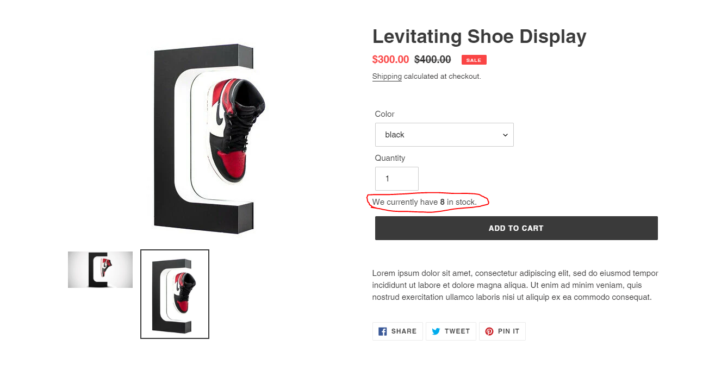Expand the Color dropdown chevron arrow
Viewport: 715px width, 371px height.
(505, 135)
